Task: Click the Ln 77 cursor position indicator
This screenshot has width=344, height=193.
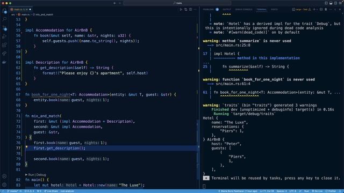Action: pos(267,191)
